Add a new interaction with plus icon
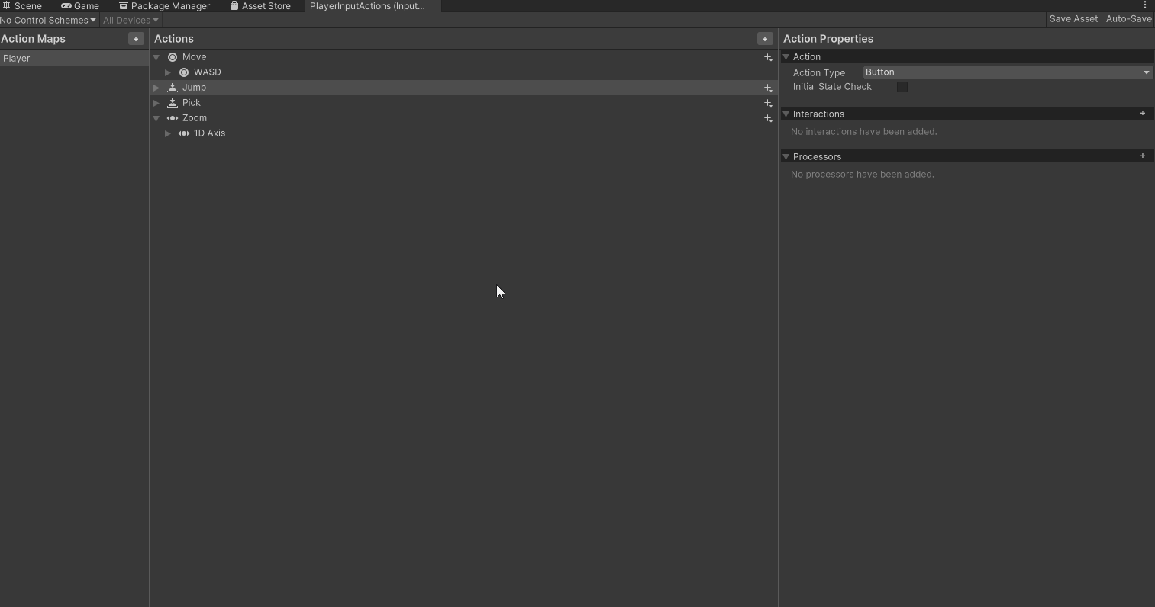This screenshot has height=607, width=1155. pos(1142,114)
